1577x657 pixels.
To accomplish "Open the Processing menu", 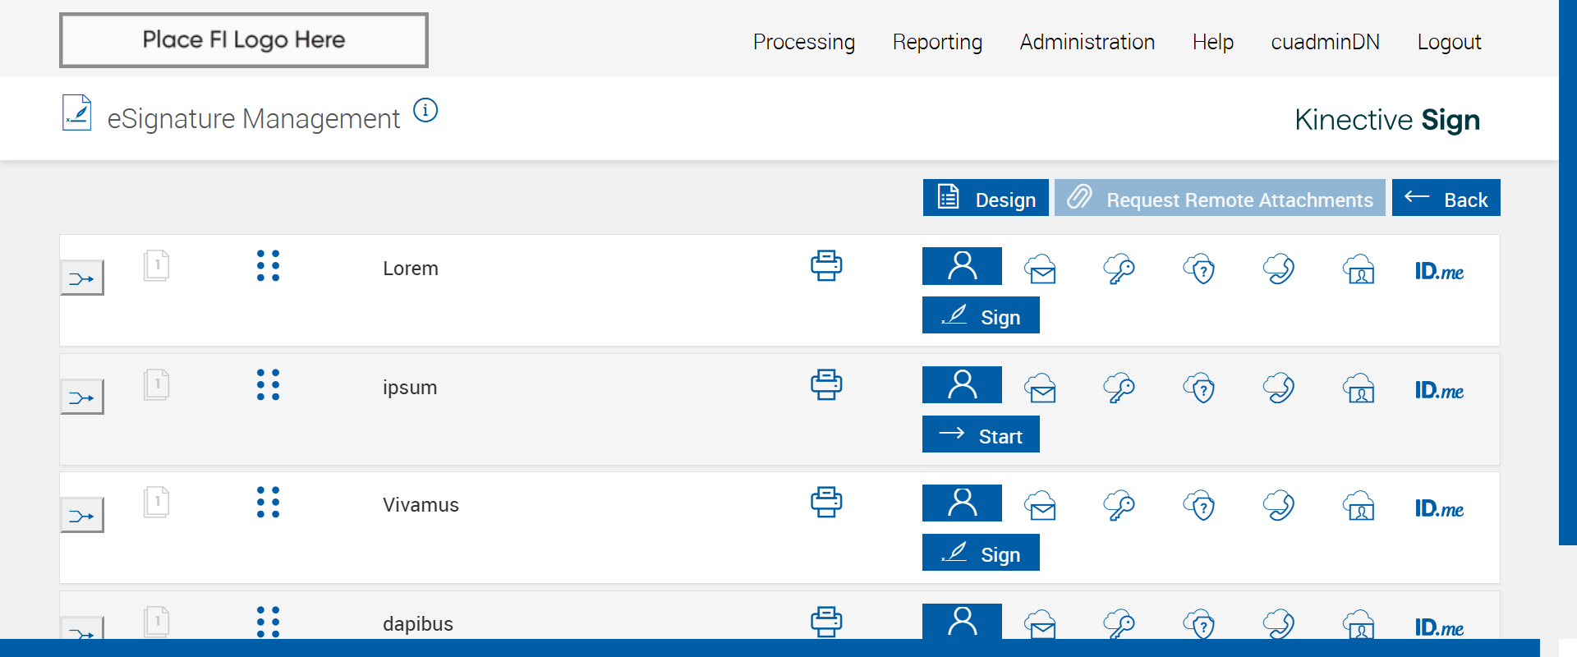I will click(x=803, y=42).
